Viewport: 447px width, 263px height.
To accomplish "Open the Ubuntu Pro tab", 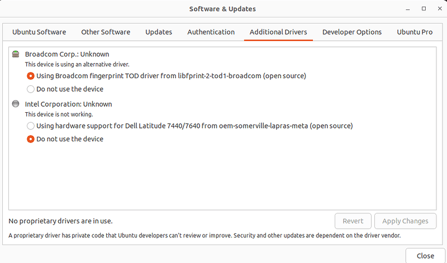I will [415, 32].
